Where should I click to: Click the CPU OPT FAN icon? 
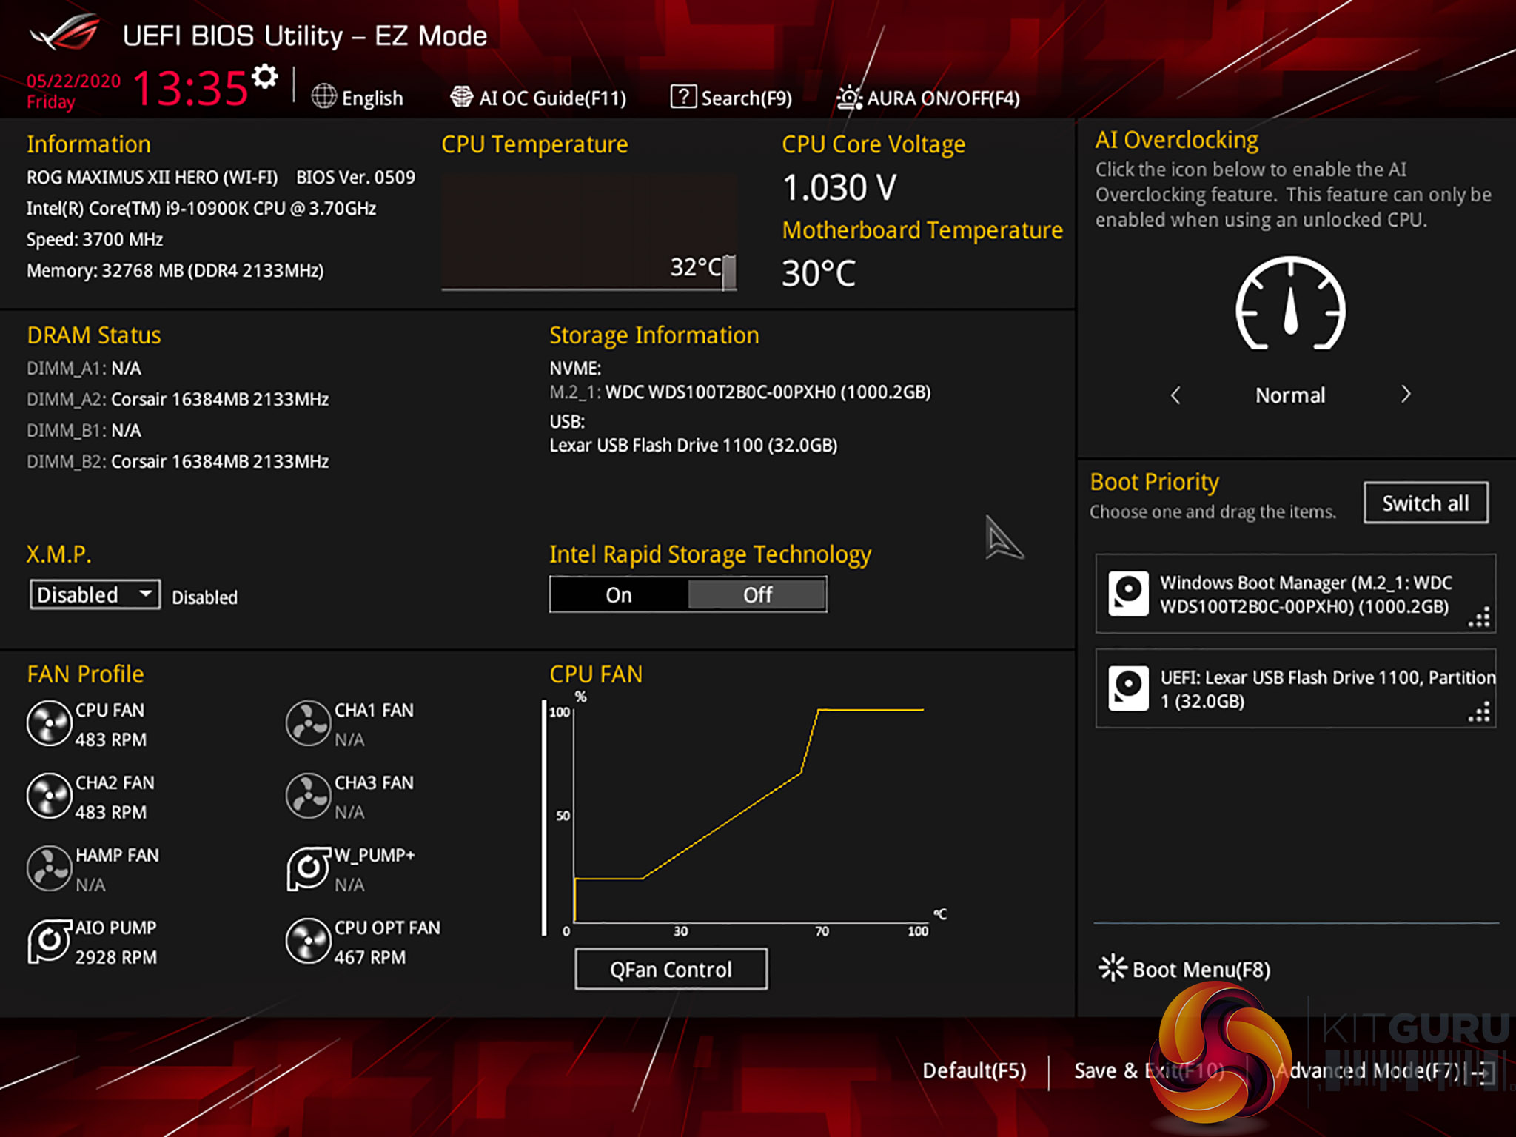pos(308,941)
